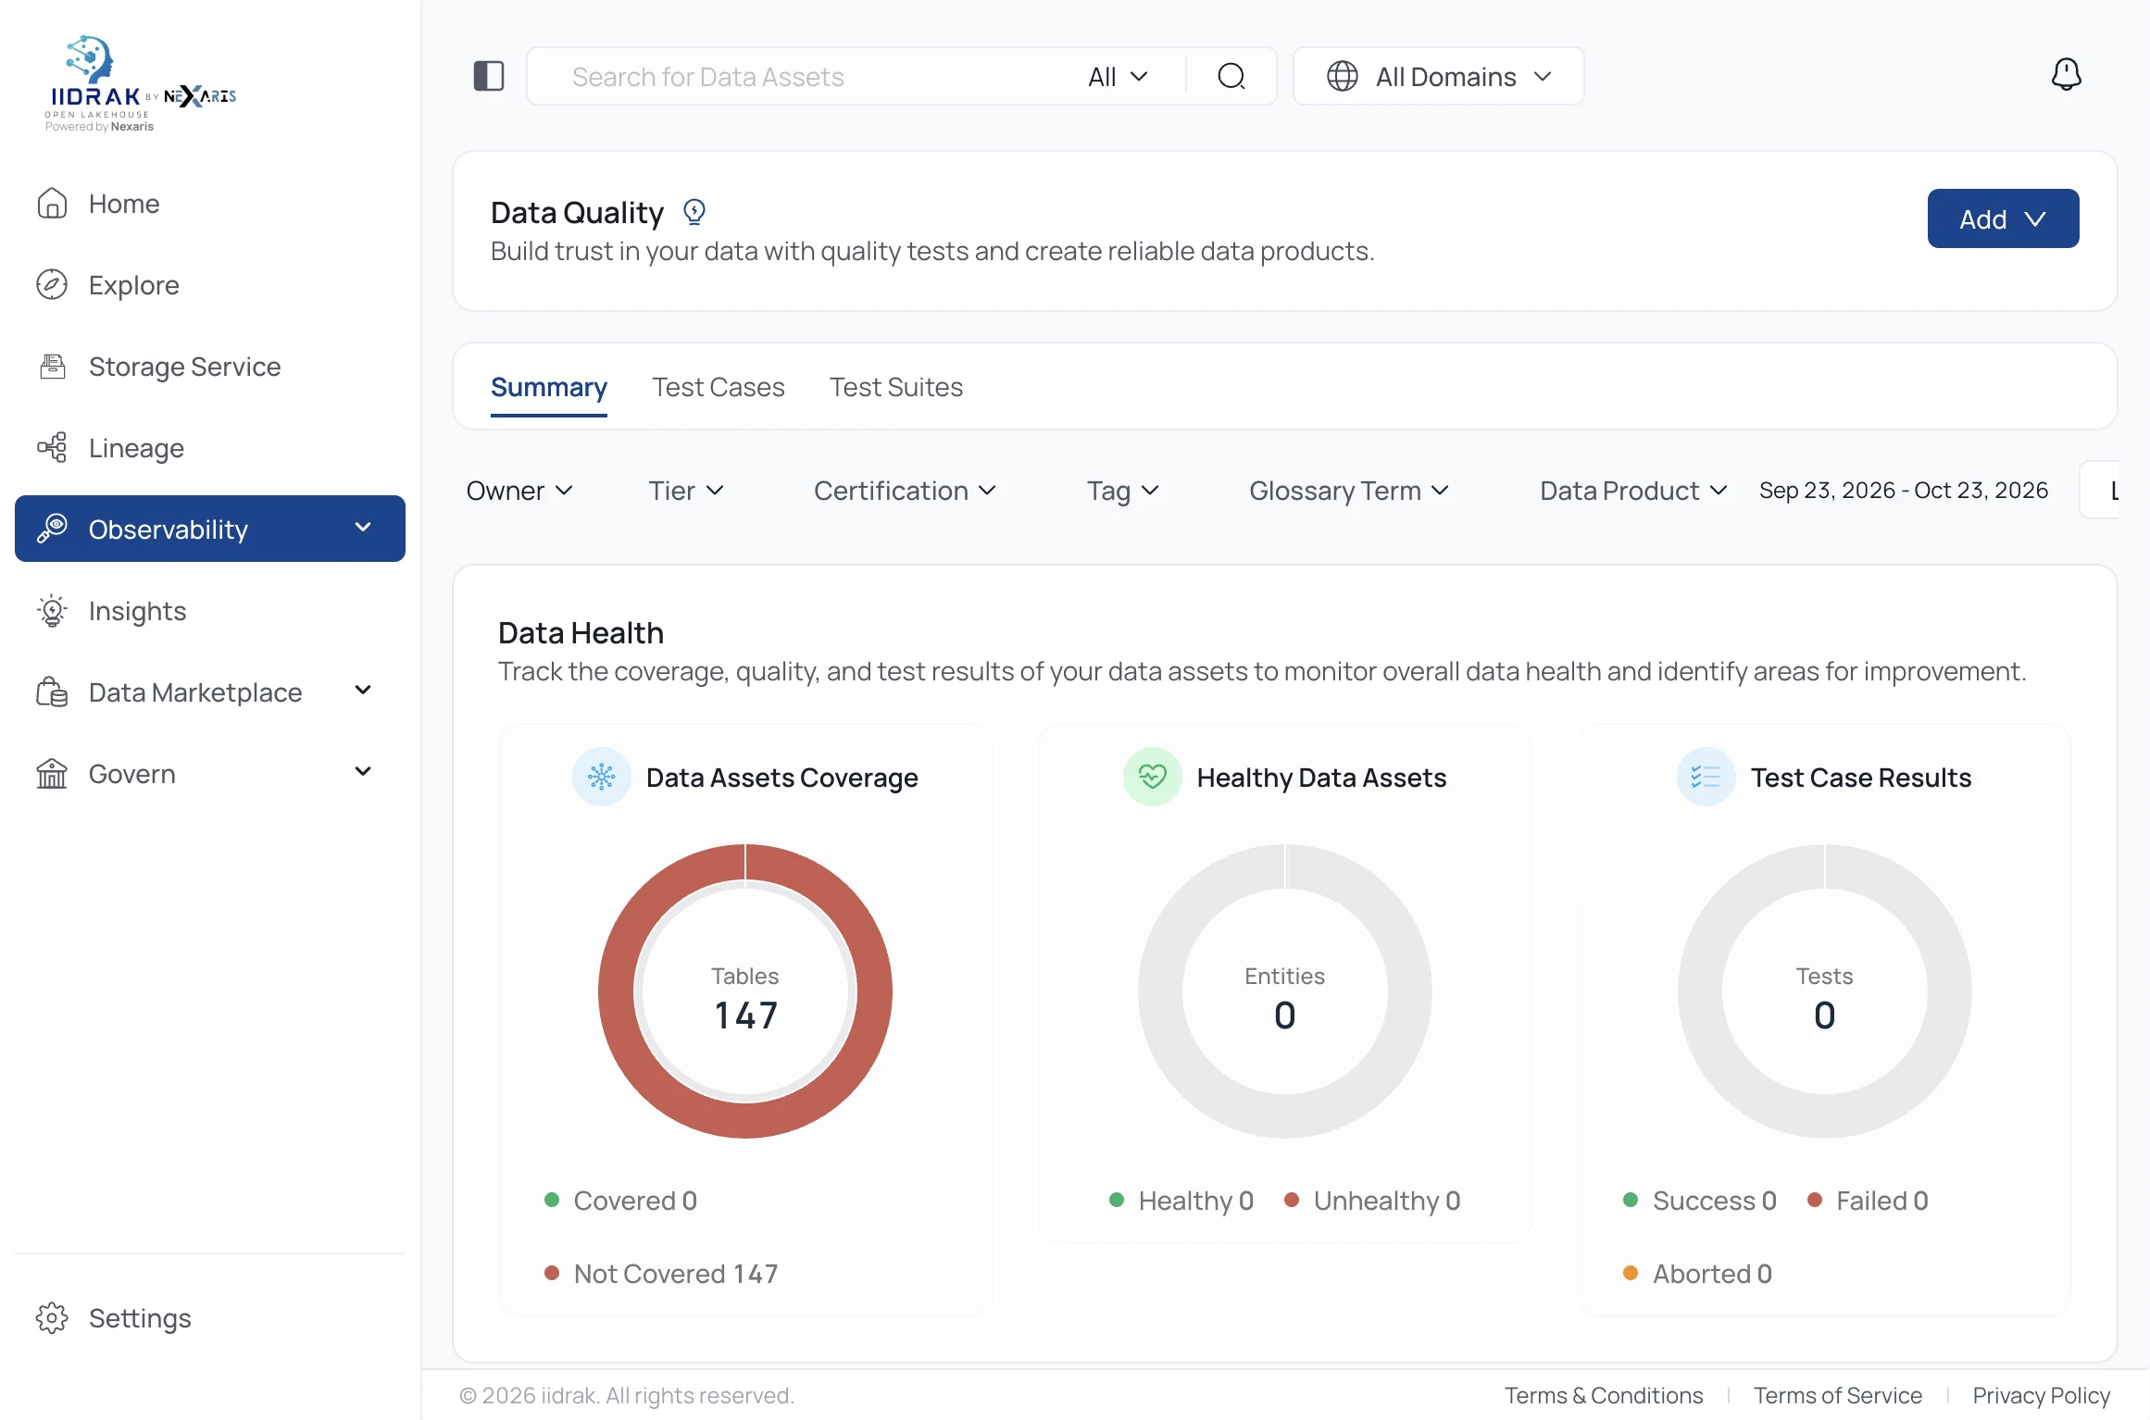This screenshot has height=1420, width=2150.
Task: Click the Observability icon
Action: pyautogui.click(x=52, y=529)
